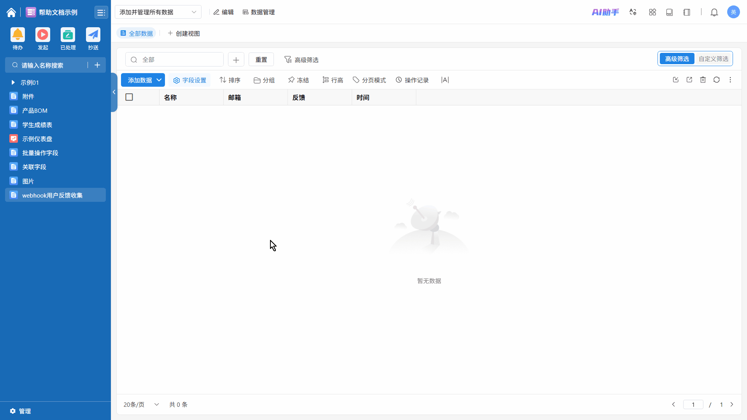Open the 添加并管理所有数据 dropdown
This screenshot has width=747, height=420.
158,12
